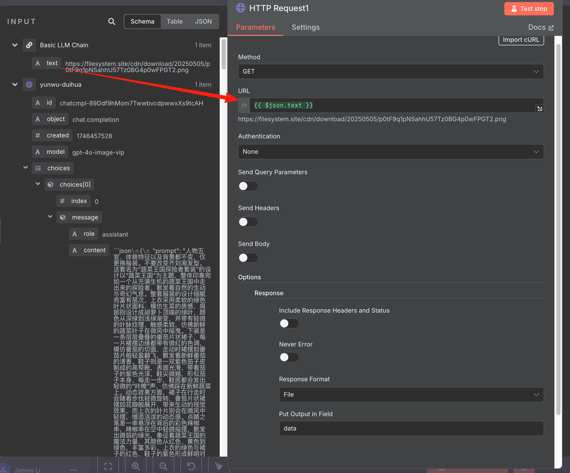The image size is (570, 473).
Task: Click the tidy up workflow icon
Action: point(219,466)
